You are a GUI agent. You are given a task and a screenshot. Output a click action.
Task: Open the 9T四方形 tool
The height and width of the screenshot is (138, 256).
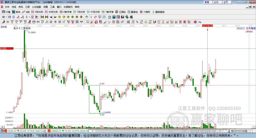coord(93,12)
